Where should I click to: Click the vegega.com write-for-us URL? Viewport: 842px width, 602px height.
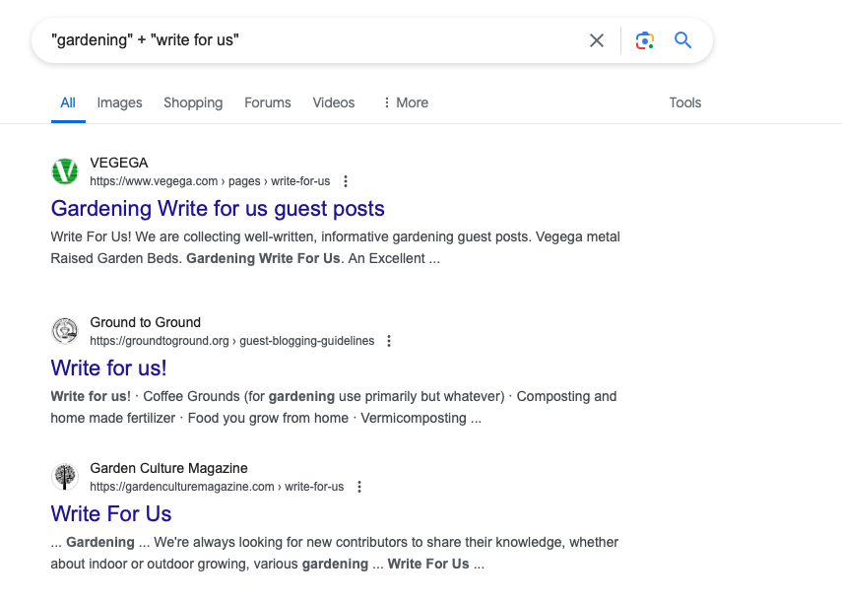tap(210, 181)
